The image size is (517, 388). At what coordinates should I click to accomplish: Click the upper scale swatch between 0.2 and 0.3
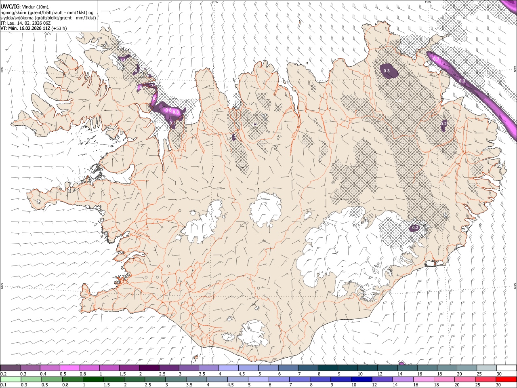(11, 368)
